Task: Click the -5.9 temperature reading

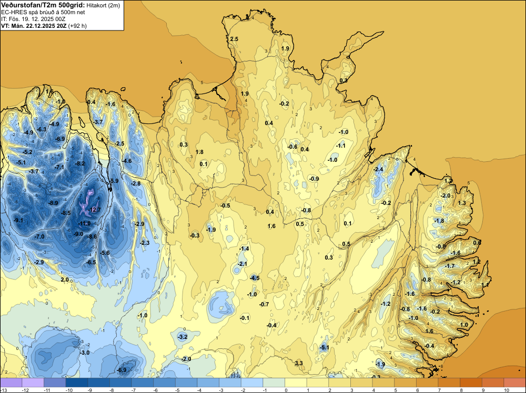Action: pyautogui.click(x=114, y=181)
